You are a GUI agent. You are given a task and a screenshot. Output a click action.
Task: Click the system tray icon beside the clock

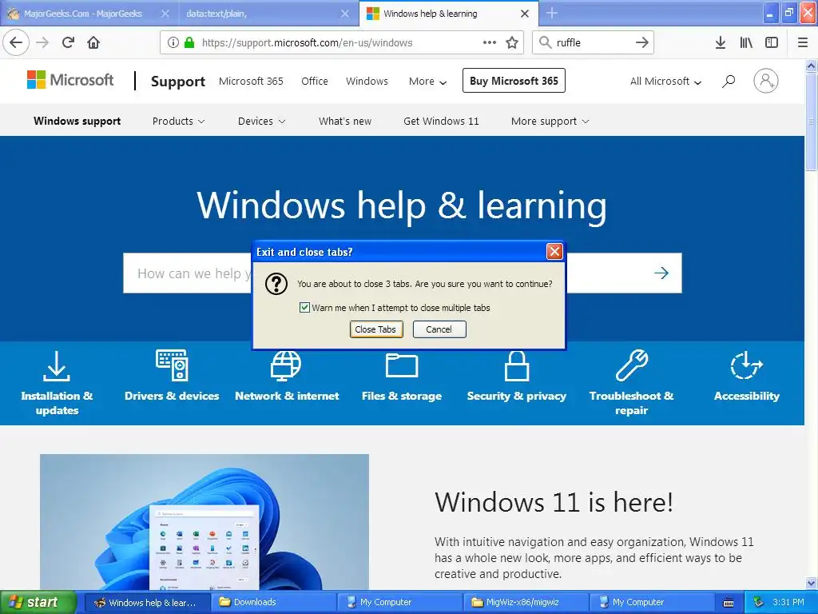(758, 602)
